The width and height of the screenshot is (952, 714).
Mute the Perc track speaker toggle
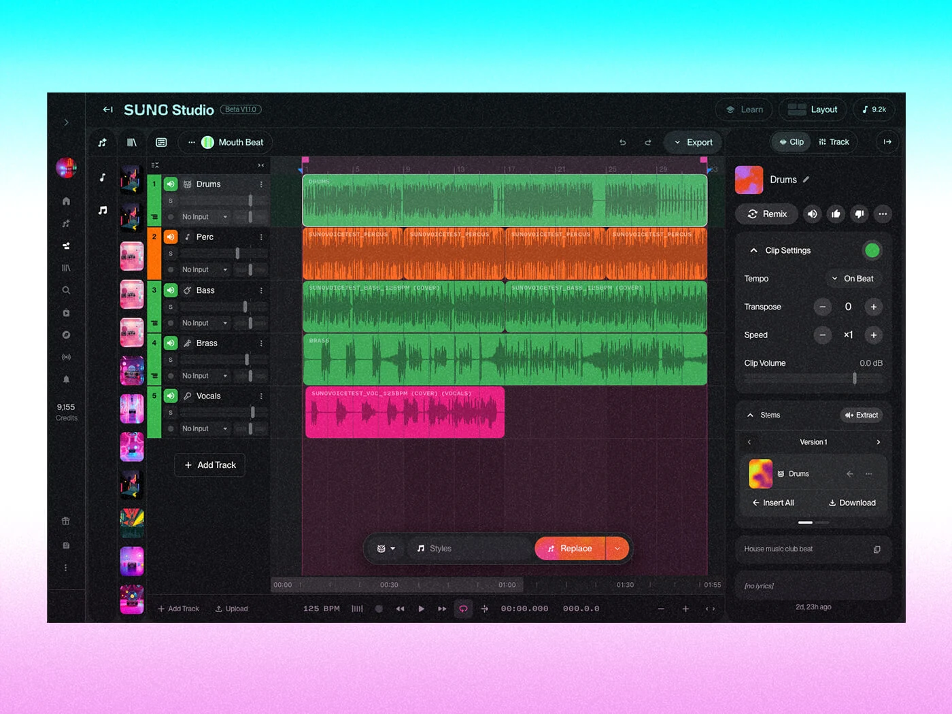[171, 237]
